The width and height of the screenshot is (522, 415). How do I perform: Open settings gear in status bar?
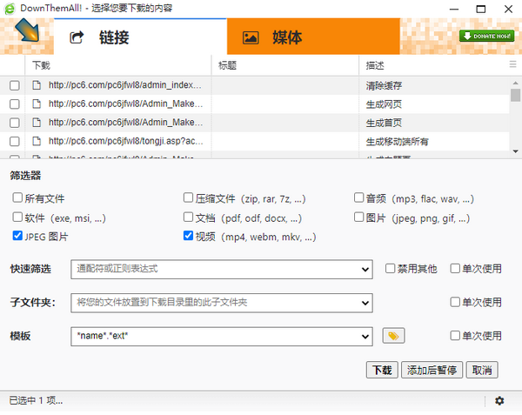499,401
